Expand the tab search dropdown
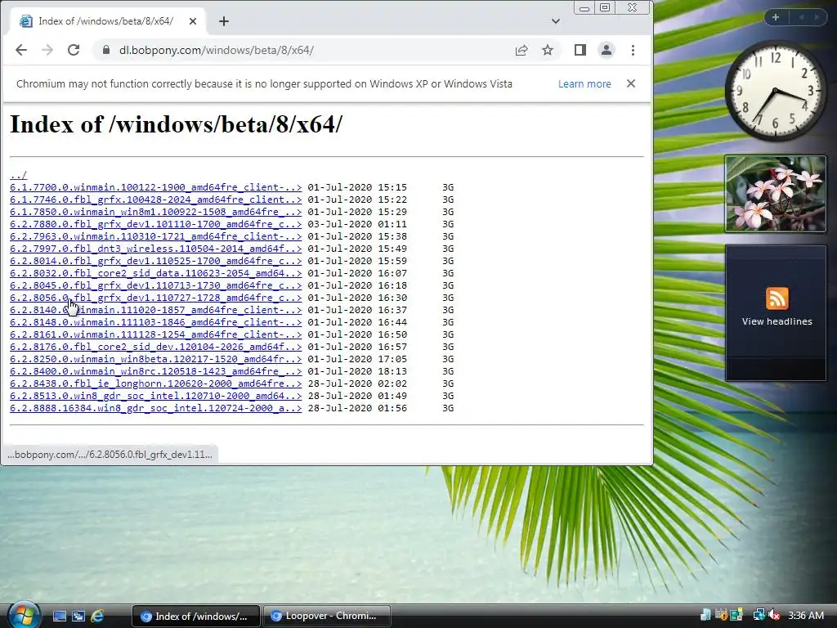837x628 pixels. (556, 21)
